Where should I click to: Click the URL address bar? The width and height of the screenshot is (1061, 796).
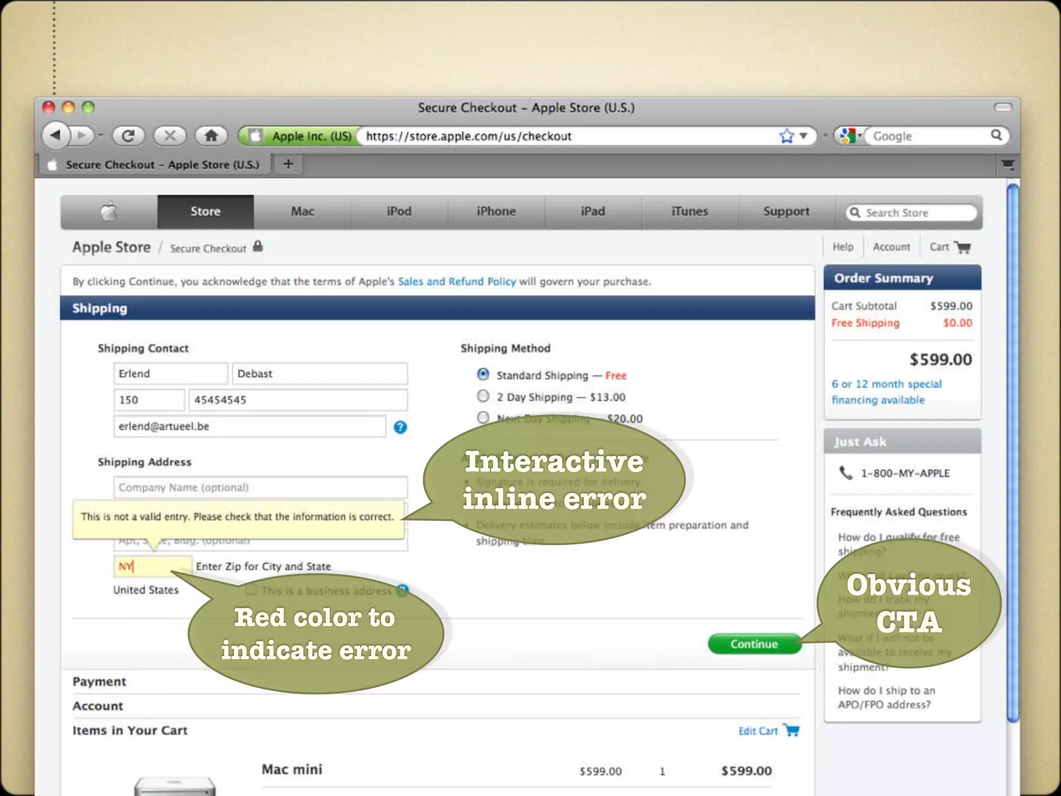click(570, 136)
